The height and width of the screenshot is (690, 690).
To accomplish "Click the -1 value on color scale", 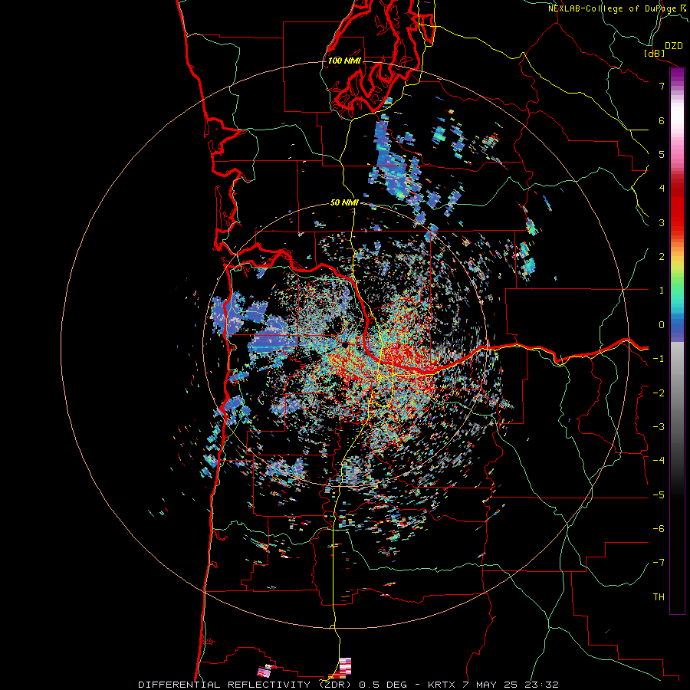I will (659, 359).
